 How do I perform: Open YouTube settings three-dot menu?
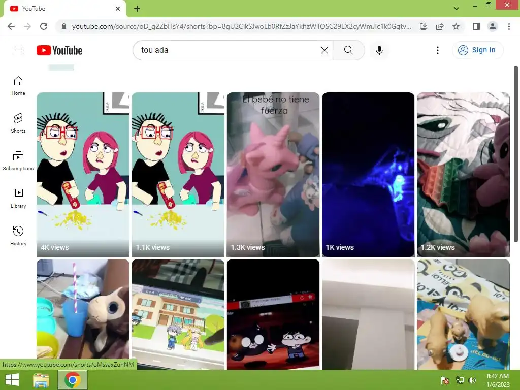[x=437, y=50]
